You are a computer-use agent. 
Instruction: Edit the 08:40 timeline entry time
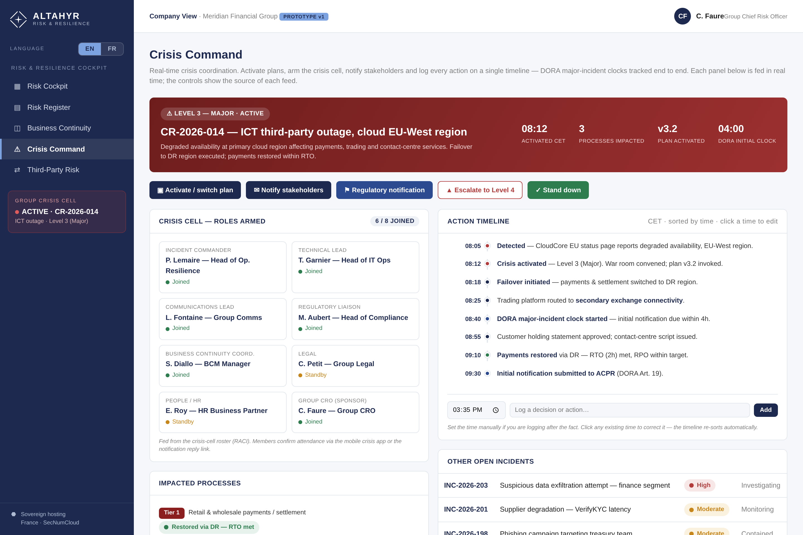point(473,319)
